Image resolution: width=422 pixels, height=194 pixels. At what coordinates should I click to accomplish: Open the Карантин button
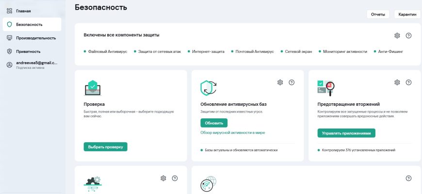[x=407, y=15]
